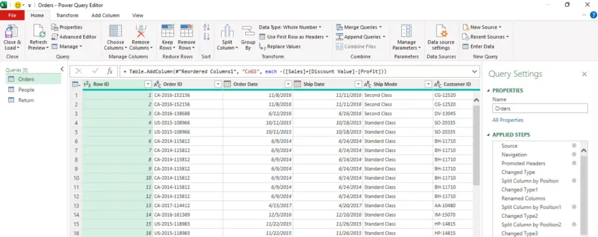Open Data source settings
This screenshot has height=237, width=598.
click(x=441, y=37)
